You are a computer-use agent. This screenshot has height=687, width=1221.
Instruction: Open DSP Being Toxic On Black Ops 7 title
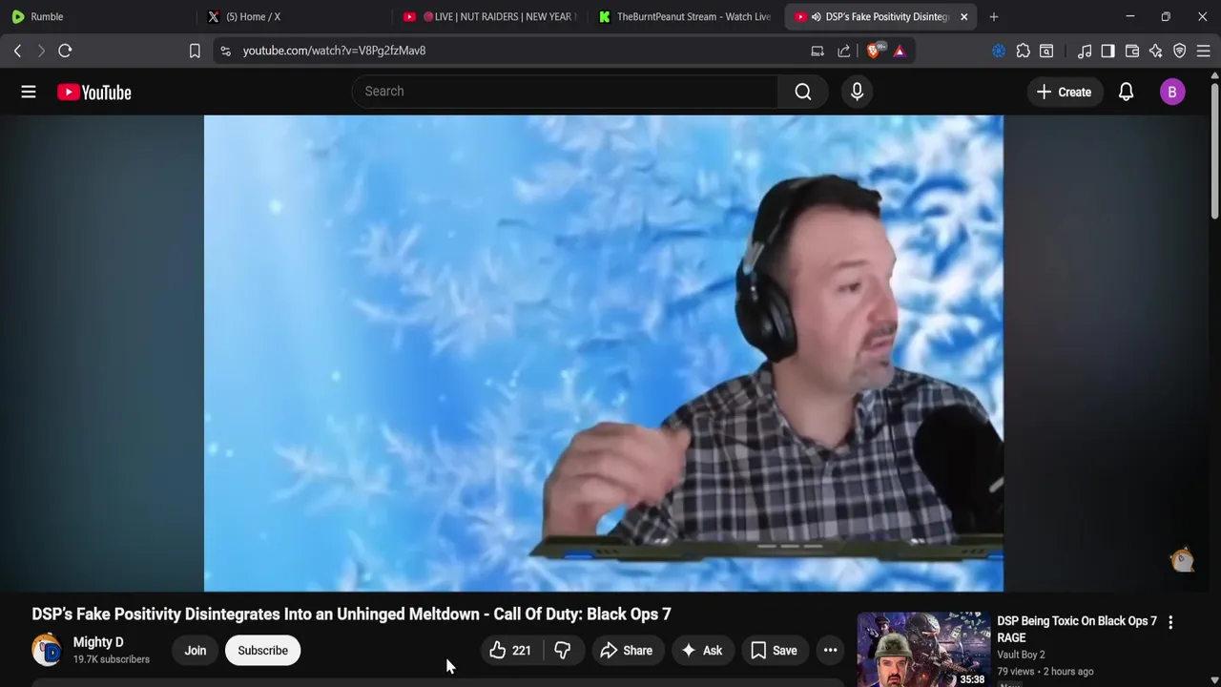point(1077,629)
